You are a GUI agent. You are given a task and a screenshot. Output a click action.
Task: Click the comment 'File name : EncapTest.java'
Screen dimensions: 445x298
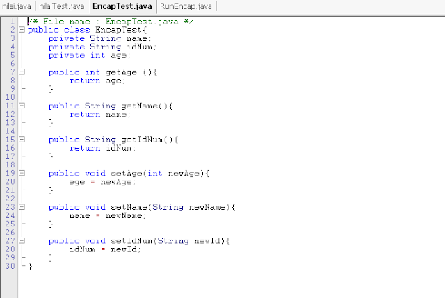coord(111,22)
